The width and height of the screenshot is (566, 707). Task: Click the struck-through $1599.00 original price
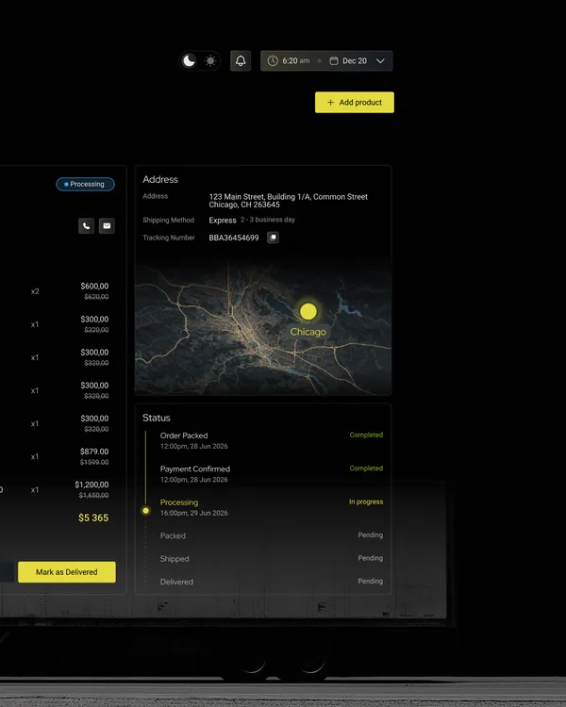94,462
